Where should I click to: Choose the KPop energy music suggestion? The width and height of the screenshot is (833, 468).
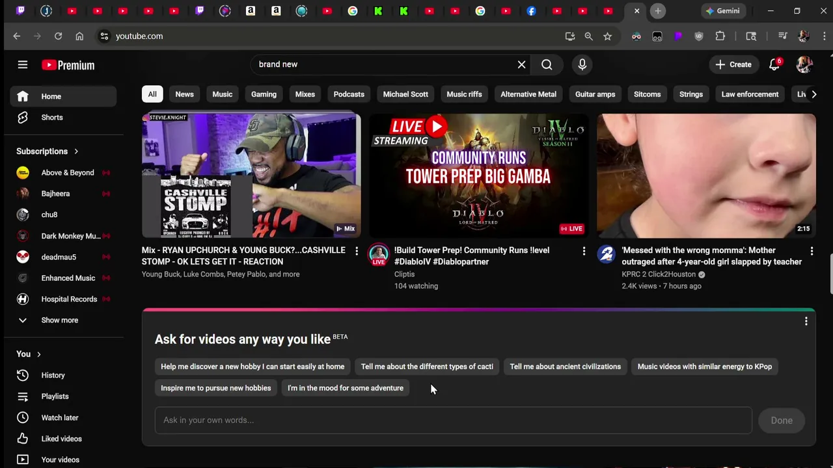click(705, 367)
